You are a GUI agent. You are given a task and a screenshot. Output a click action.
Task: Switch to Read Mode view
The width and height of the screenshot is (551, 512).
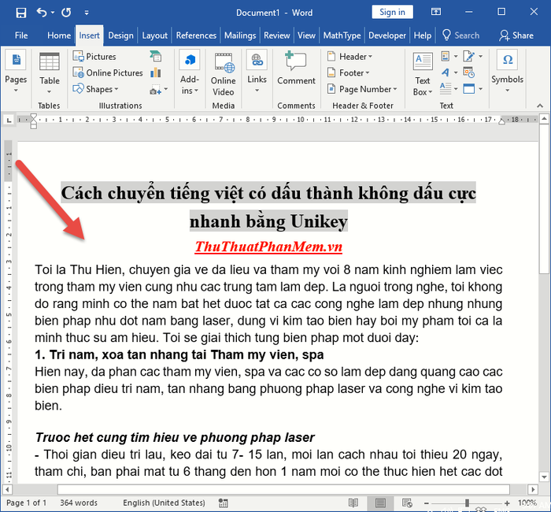(x=353, y=503)
